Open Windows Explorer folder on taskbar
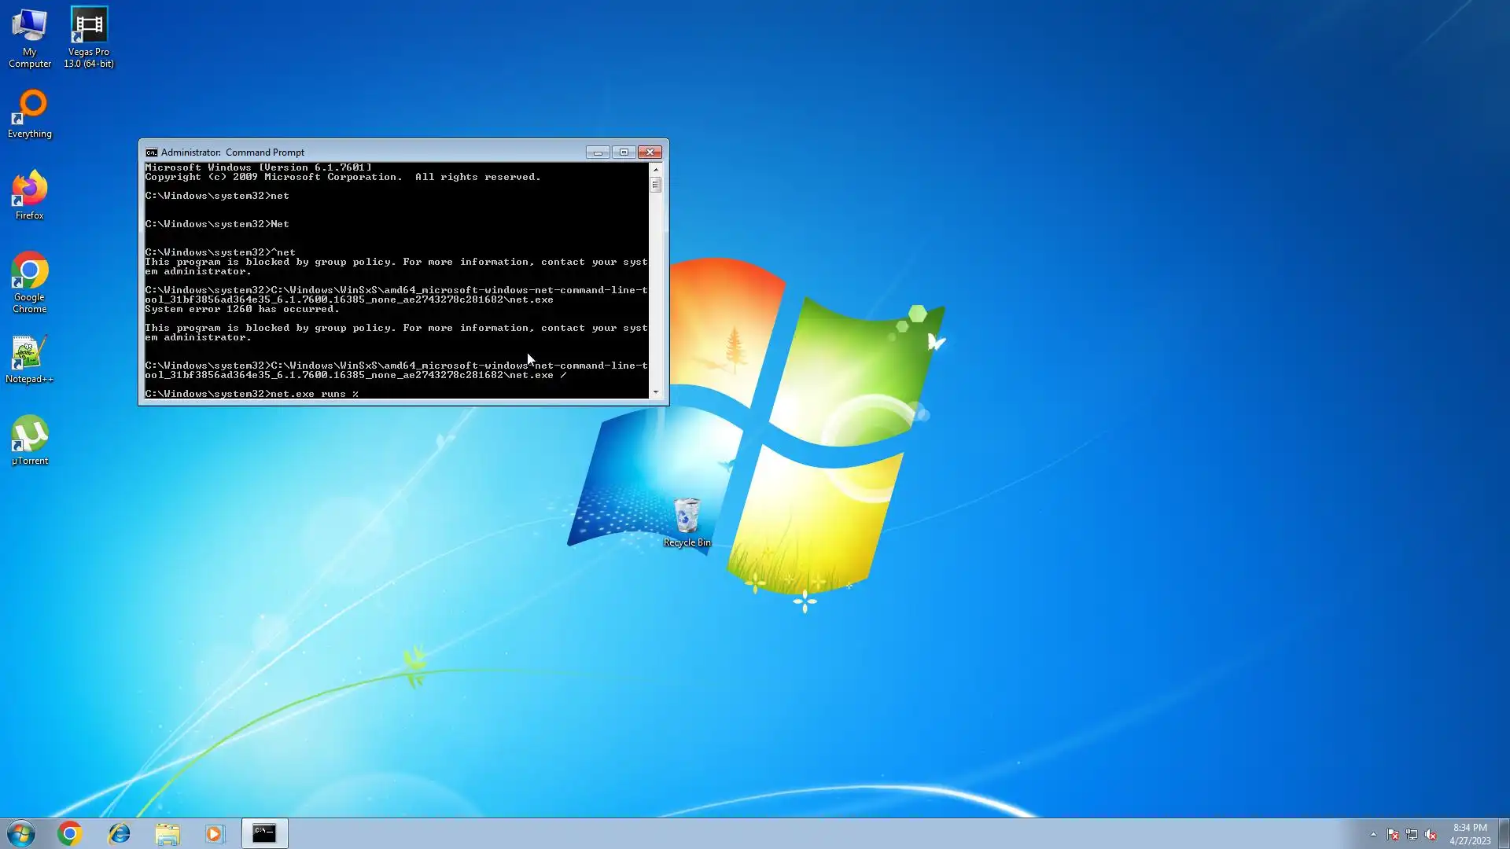 tap(168, 833)
